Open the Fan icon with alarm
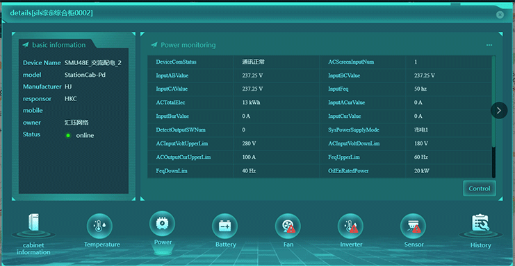This screenshot has height=266, width=515. point(288,226)
